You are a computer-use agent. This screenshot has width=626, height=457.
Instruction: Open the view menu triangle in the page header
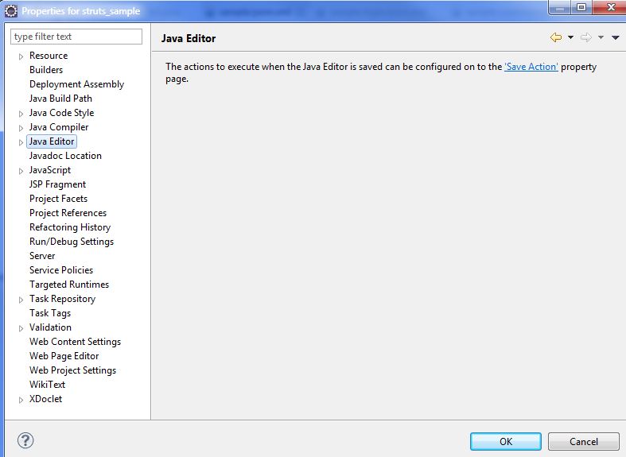click(615, 38)
